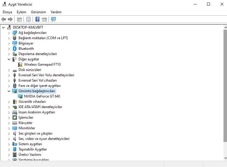This screenshot has height=167, width=227.
Task: Expand the Ağ bağdaştırıcıları category
Action: (x=9, y=33)
